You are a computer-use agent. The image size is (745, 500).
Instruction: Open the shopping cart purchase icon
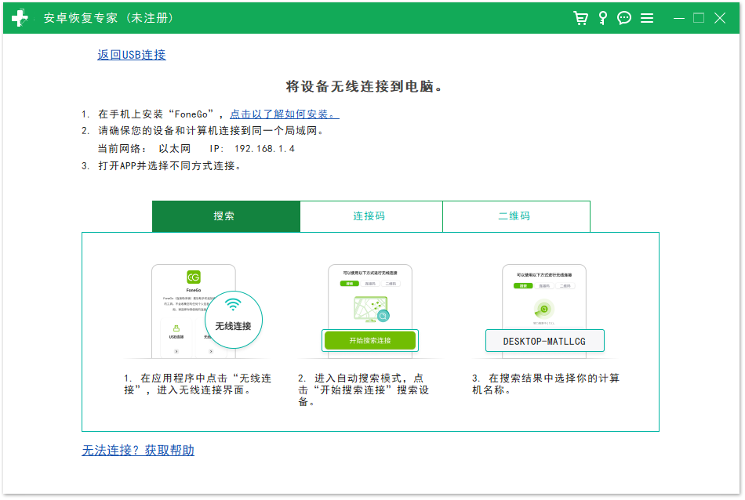coord(580,18)
